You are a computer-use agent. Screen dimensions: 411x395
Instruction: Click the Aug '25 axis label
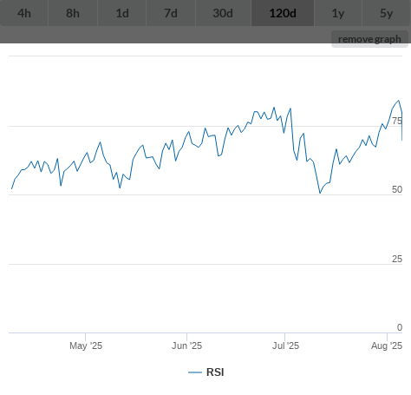(387, 346)
